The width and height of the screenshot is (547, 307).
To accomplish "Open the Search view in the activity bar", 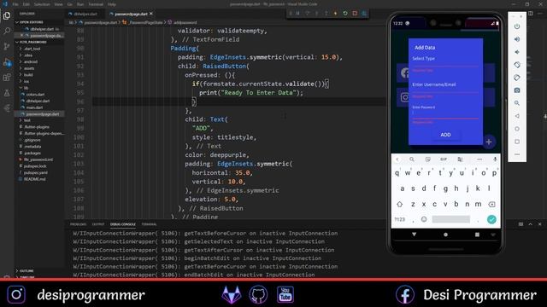I will pos(7,31).
